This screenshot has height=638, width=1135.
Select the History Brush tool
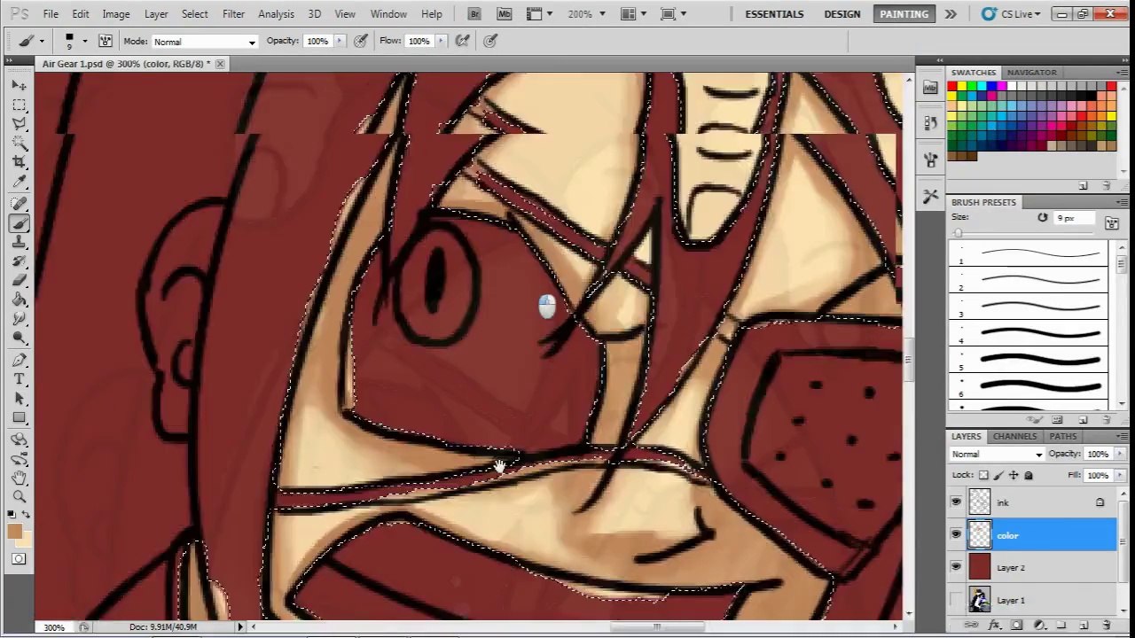pyautogui.click(x=20, y=261)
